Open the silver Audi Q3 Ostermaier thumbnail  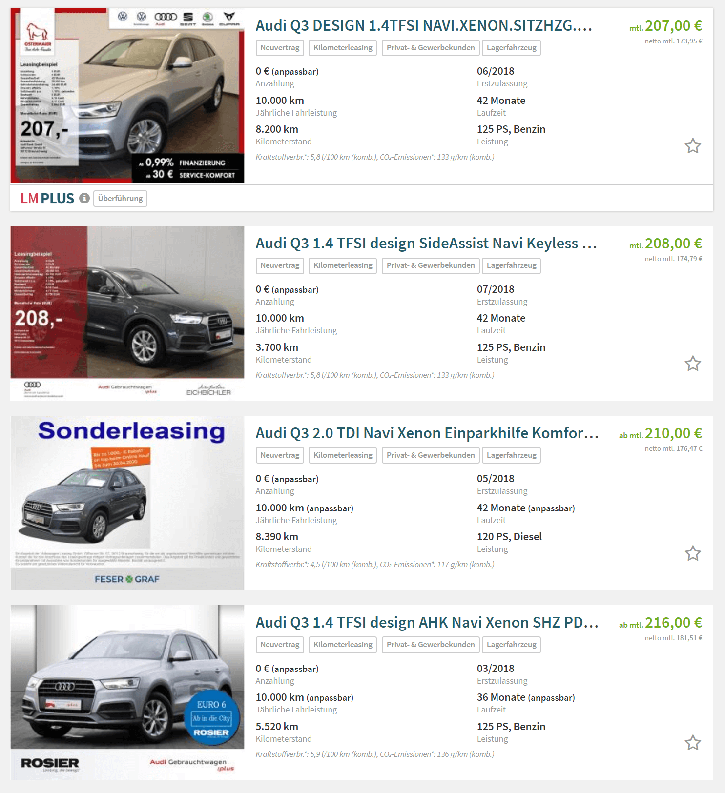[127, 96]
